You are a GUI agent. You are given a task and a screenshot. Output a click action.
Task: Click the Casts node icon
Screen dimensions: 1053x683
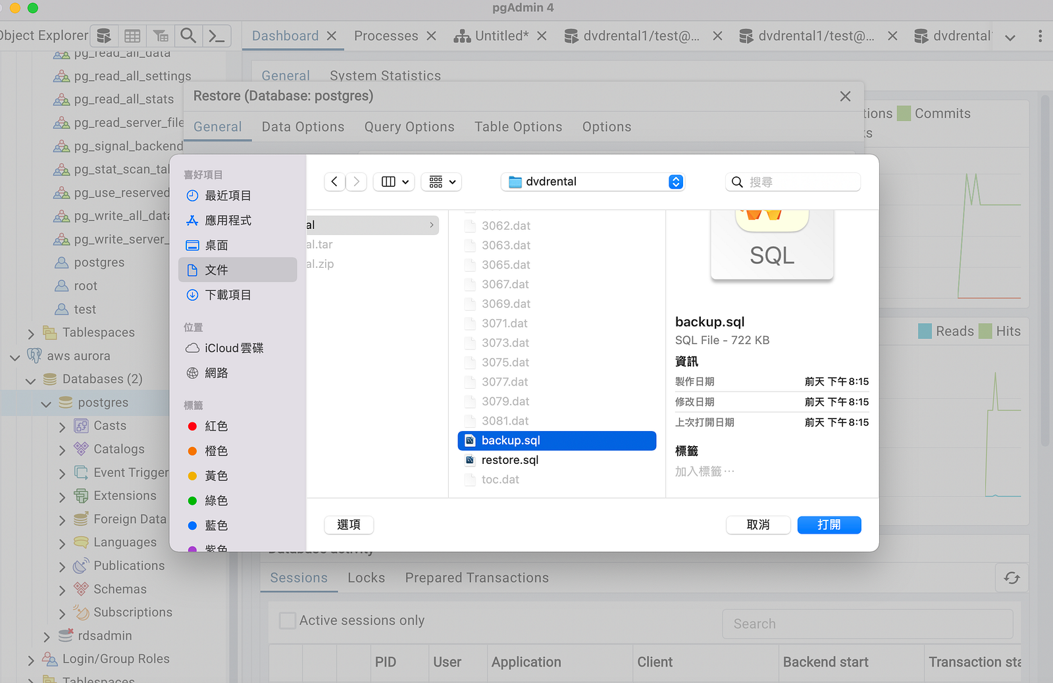pyautogui.click(x=81, y=426)
